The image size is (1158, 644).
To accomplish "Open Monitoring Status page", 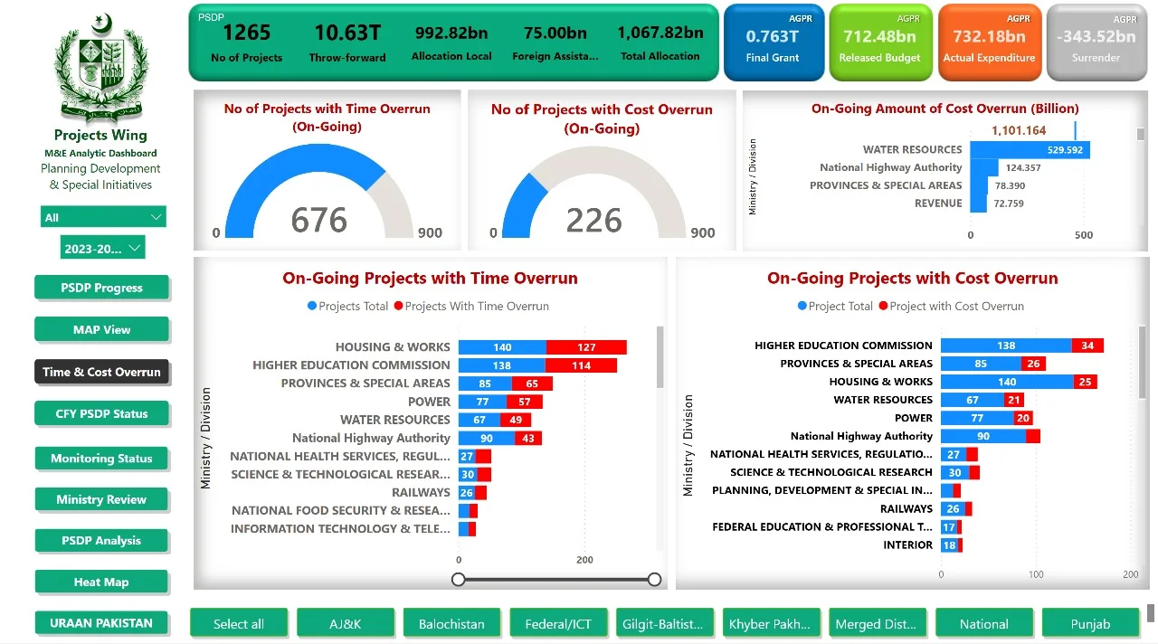I will 101,458.
